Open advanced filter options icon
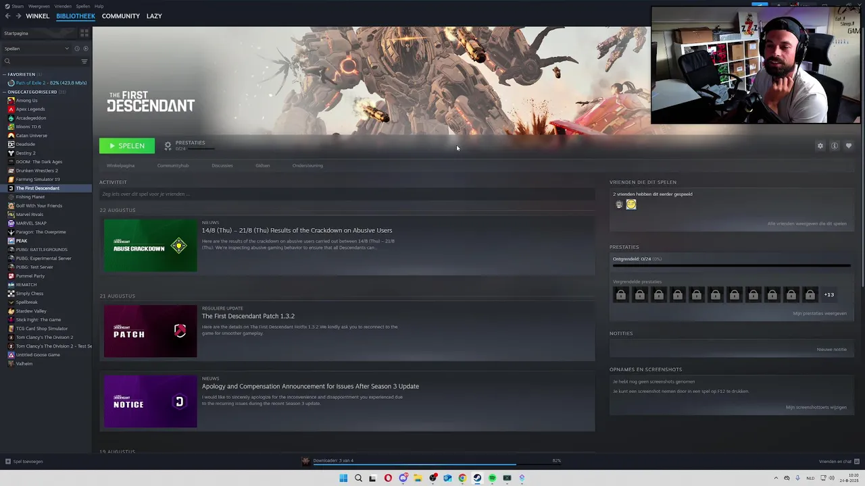This screenshot has height=486, width=865. click(84, 61)
